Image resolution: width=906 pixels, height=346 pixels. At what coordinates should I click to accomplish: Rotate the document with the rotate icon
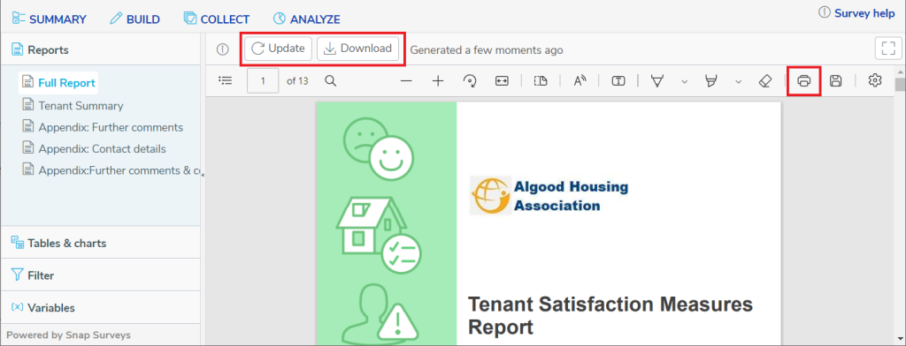pyautogui.click(x=470, y=81)
